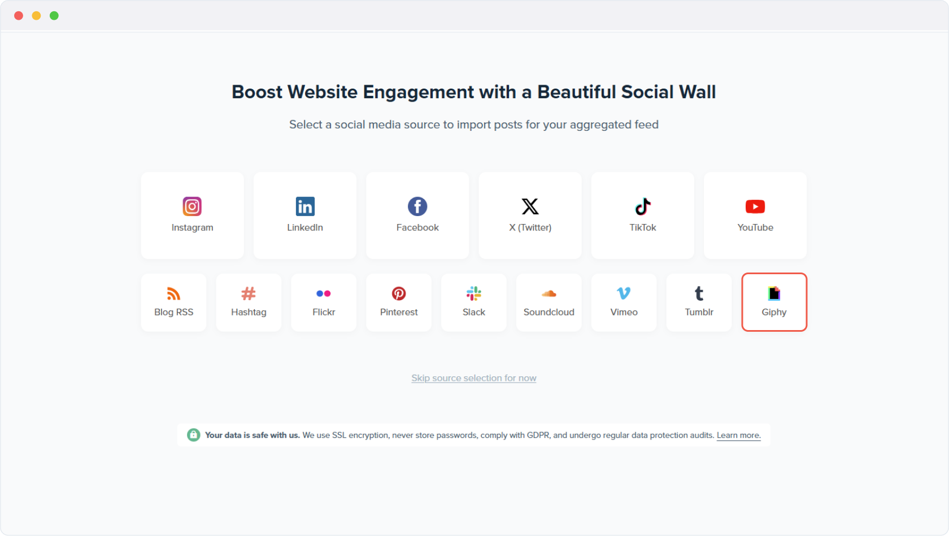Image resolution: width=949 pixels, height=536 pixels.
Task: Open the 'Learn more' data safety link
Action: tap(738, 435)
